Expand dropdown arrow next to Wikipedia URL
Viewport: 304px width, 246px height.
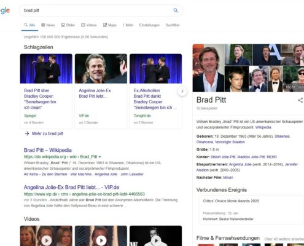tap(100, 157)
